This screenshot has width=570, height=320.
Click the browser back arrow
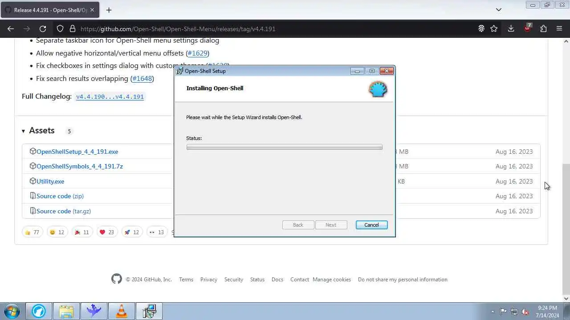11,28
